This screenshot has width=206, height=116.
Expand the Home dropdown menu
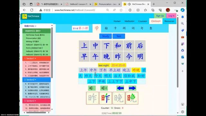(x=117, y=21)
